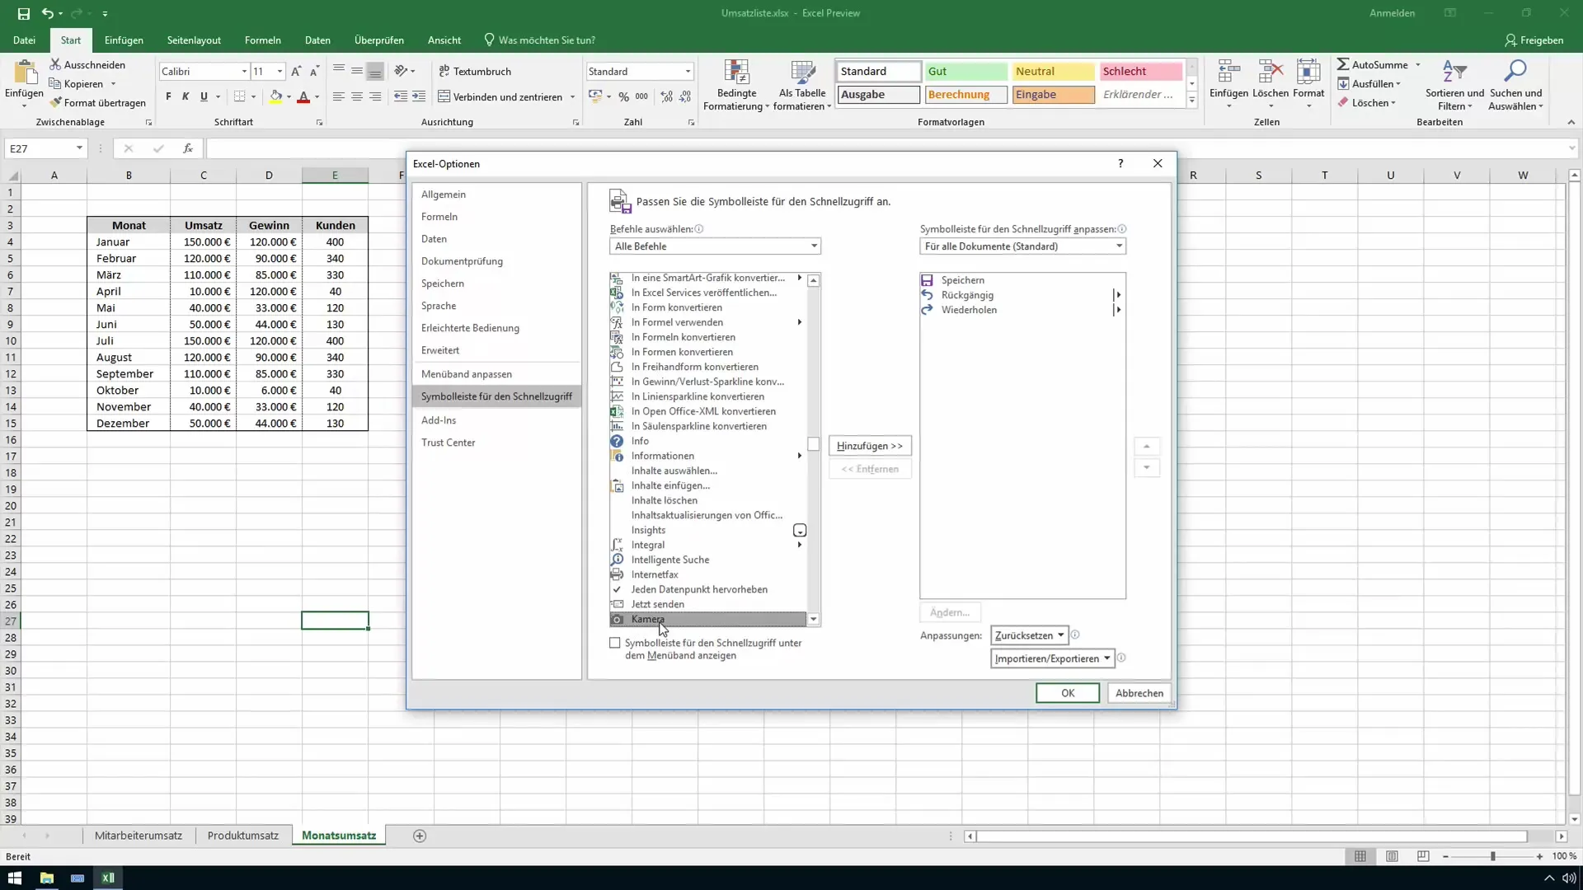
Task: Select Rückgängig in quick access list
Action: pyautogui.click(x=1022, y=295)
